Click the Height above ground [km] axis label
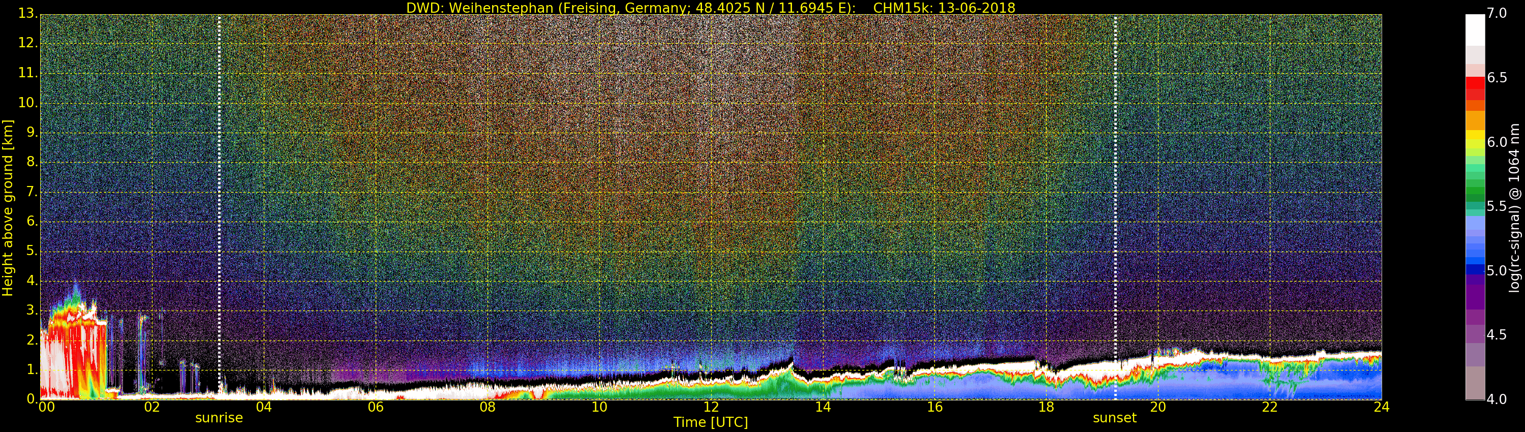 tap(8, 207)
